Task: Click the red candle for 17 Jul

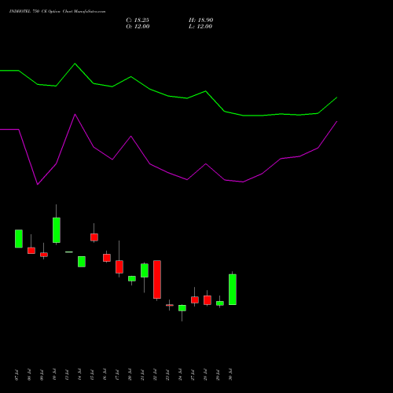Action: (x=119, y=266)
